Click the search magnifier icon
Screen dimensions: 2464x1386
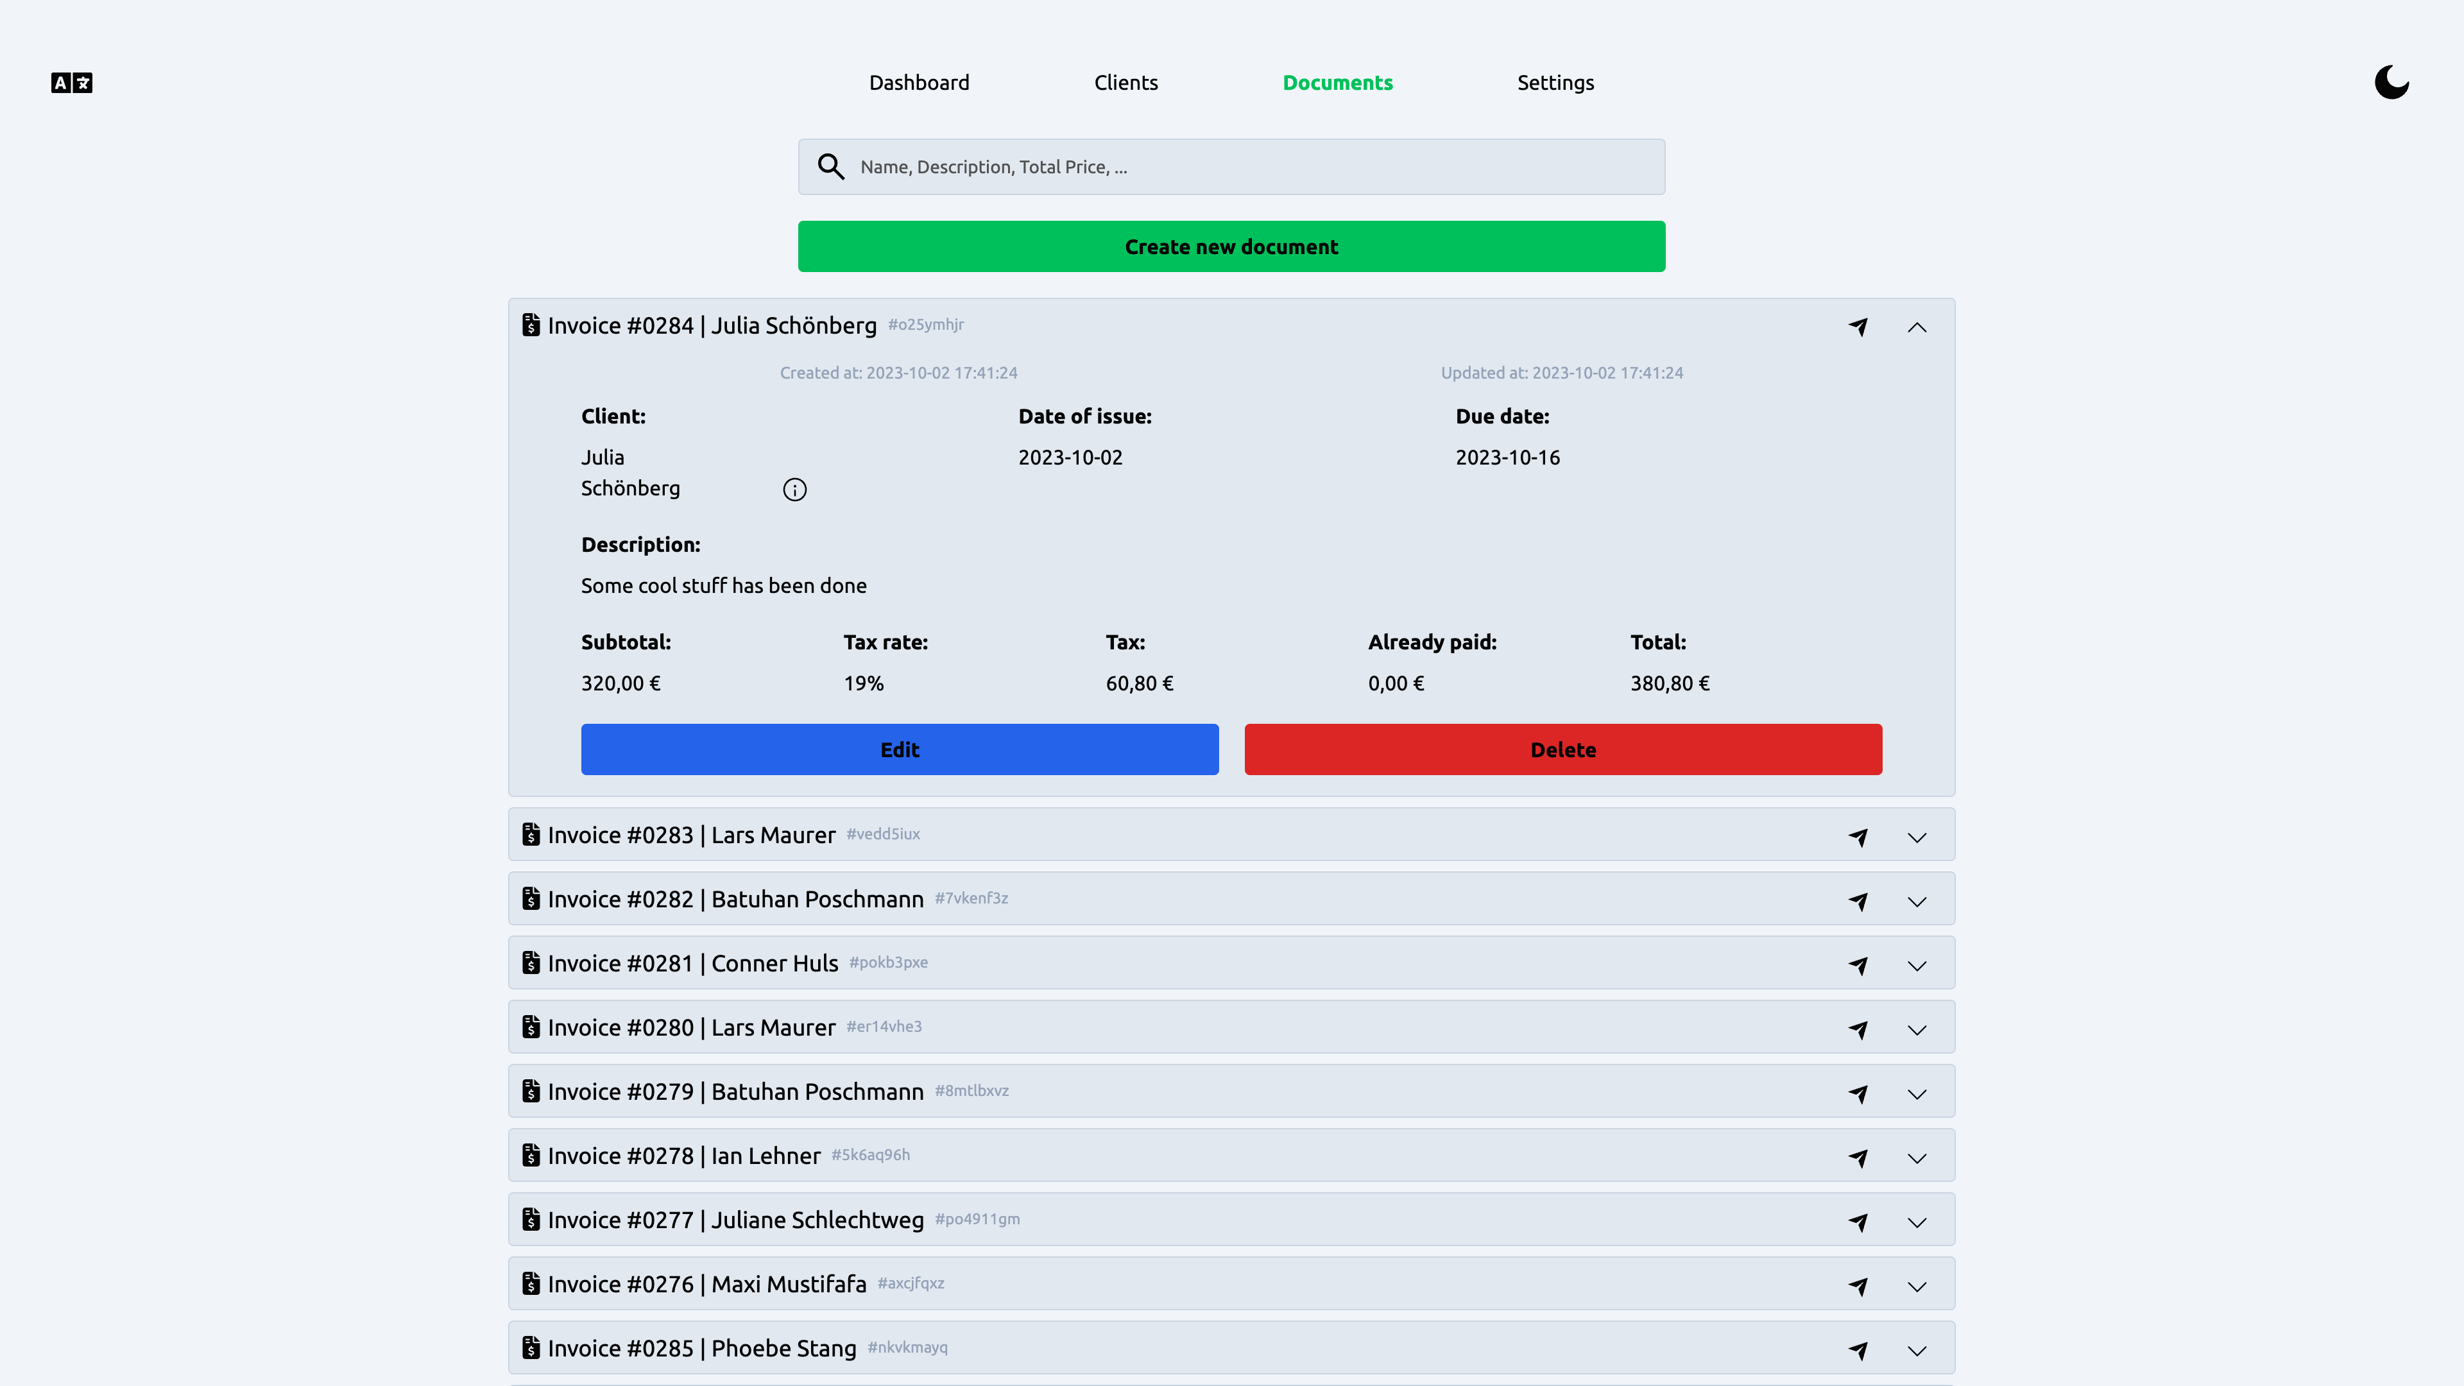(830, 167)
